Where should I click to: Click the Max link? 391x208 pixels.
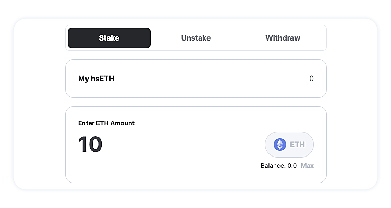(307, 166)
